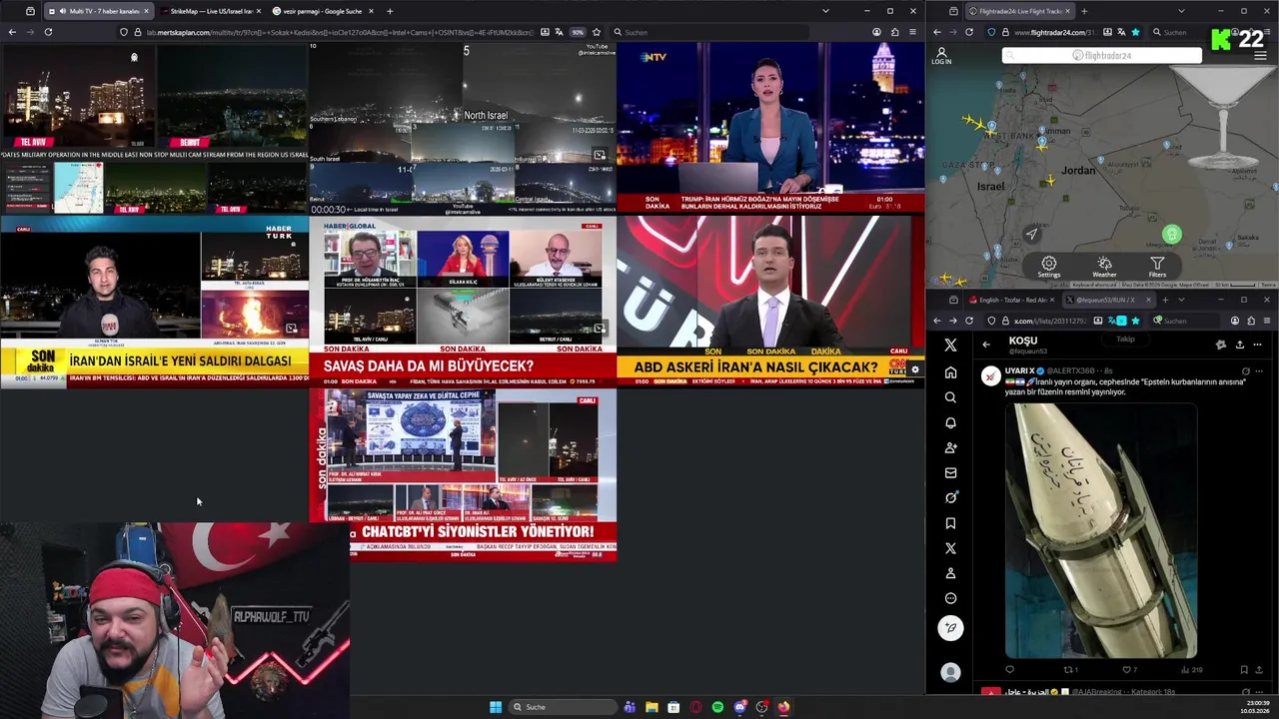1279x719 pixels.
Task: Click the green badge marker on the map
Action: [x=1172, y=235]
